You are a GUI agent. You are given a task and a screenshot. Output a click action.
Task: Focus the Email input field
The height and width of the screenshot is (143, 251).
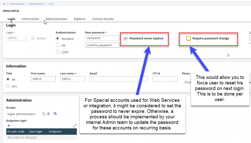[x=119, y=79]
